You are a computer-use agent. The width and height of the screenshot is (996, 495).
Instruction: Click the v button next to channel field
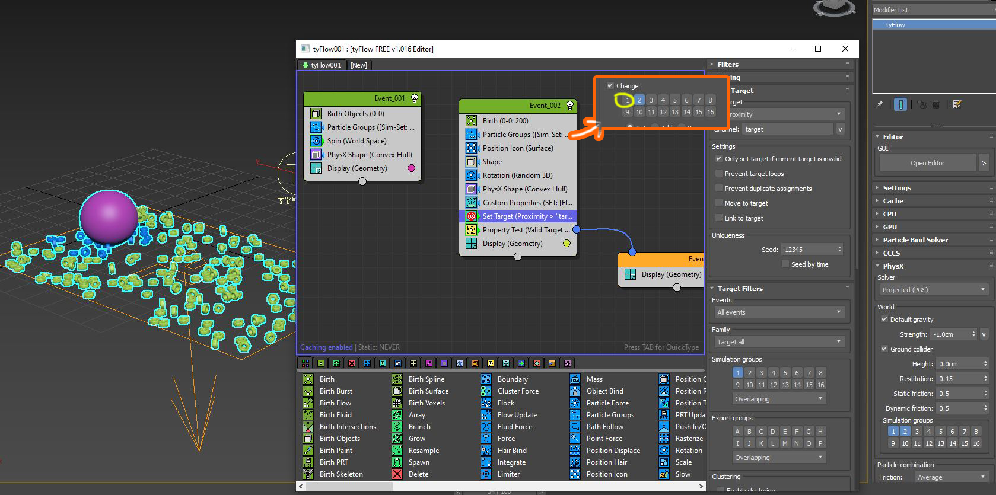841,129
